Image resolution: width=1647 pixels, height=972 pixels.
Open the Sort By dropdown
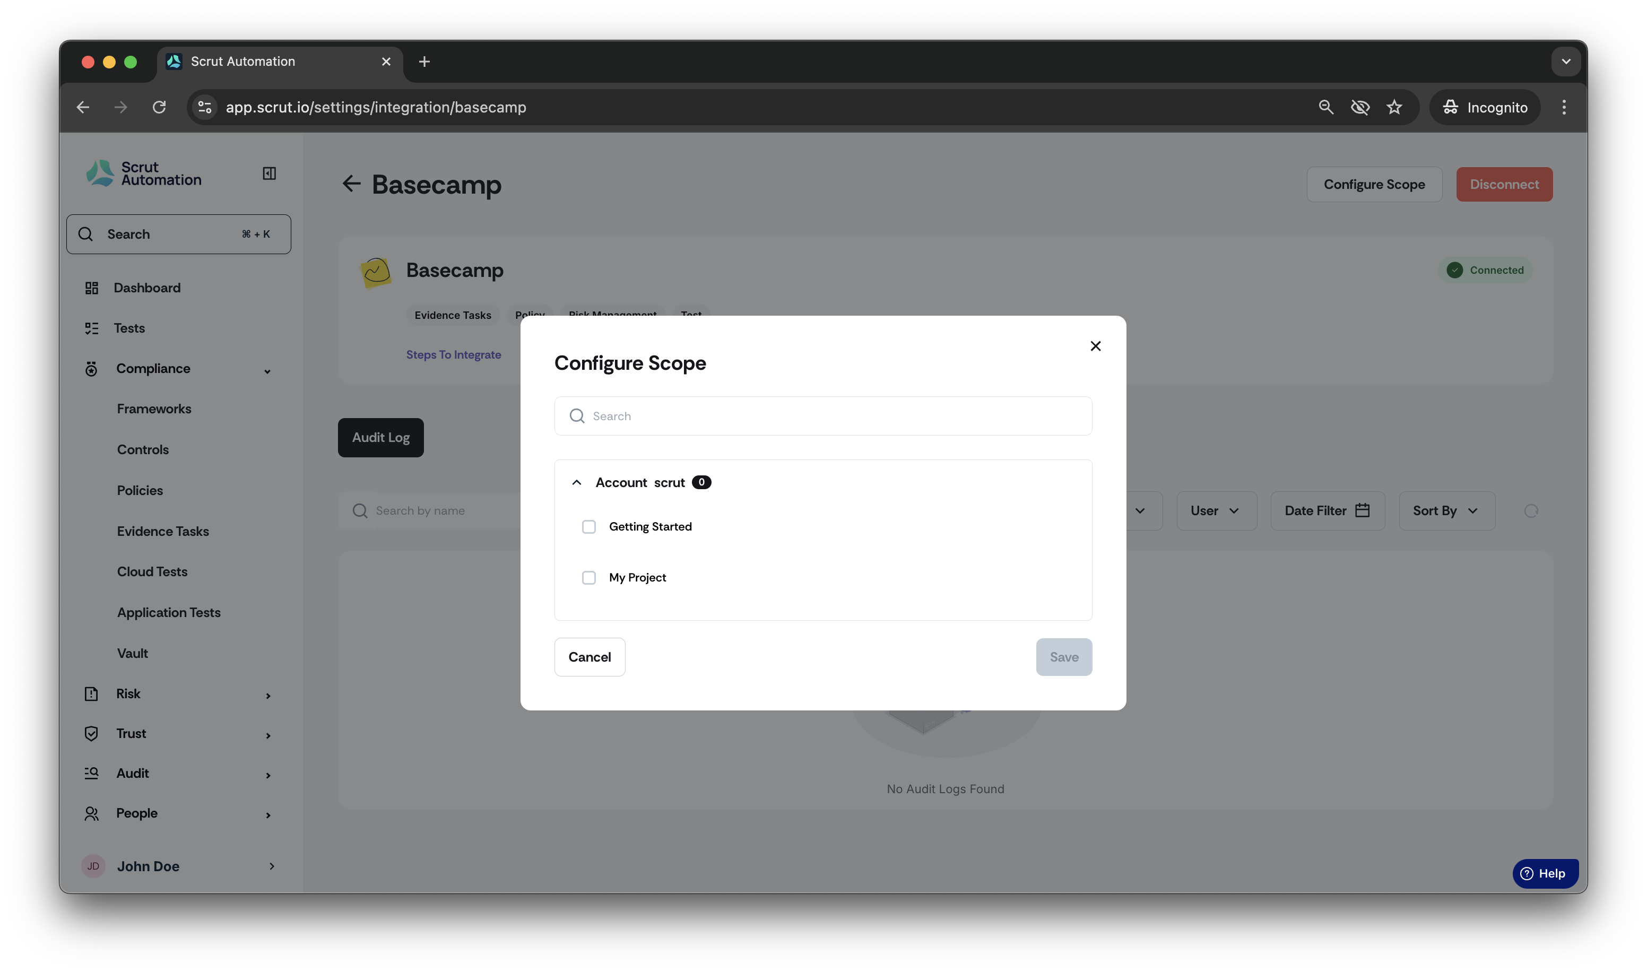pos(1446,511)
